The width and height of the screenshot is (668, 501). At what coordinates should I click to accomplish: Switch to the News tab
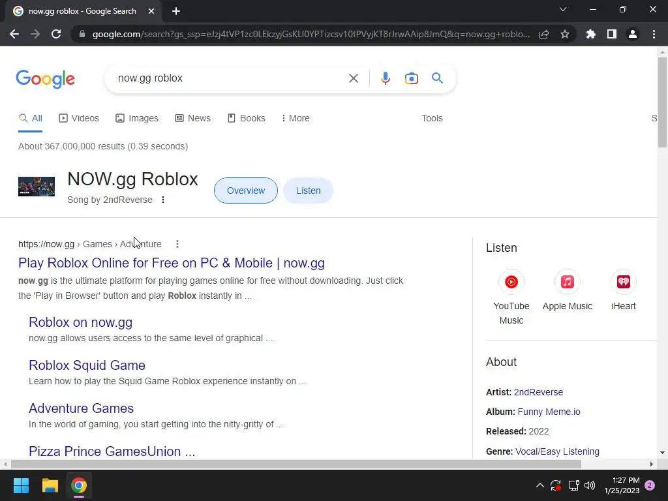click(x=192, y=119)
